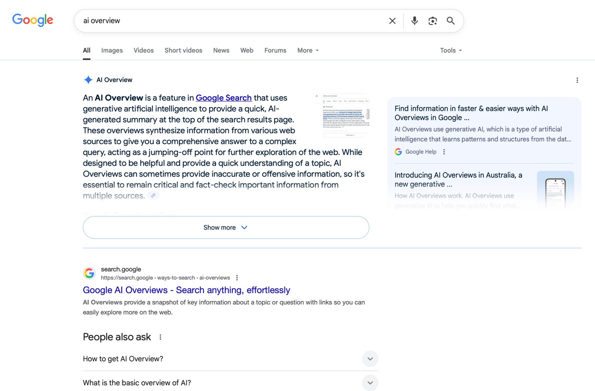Click the search.google favicon

tap(89, 273)
